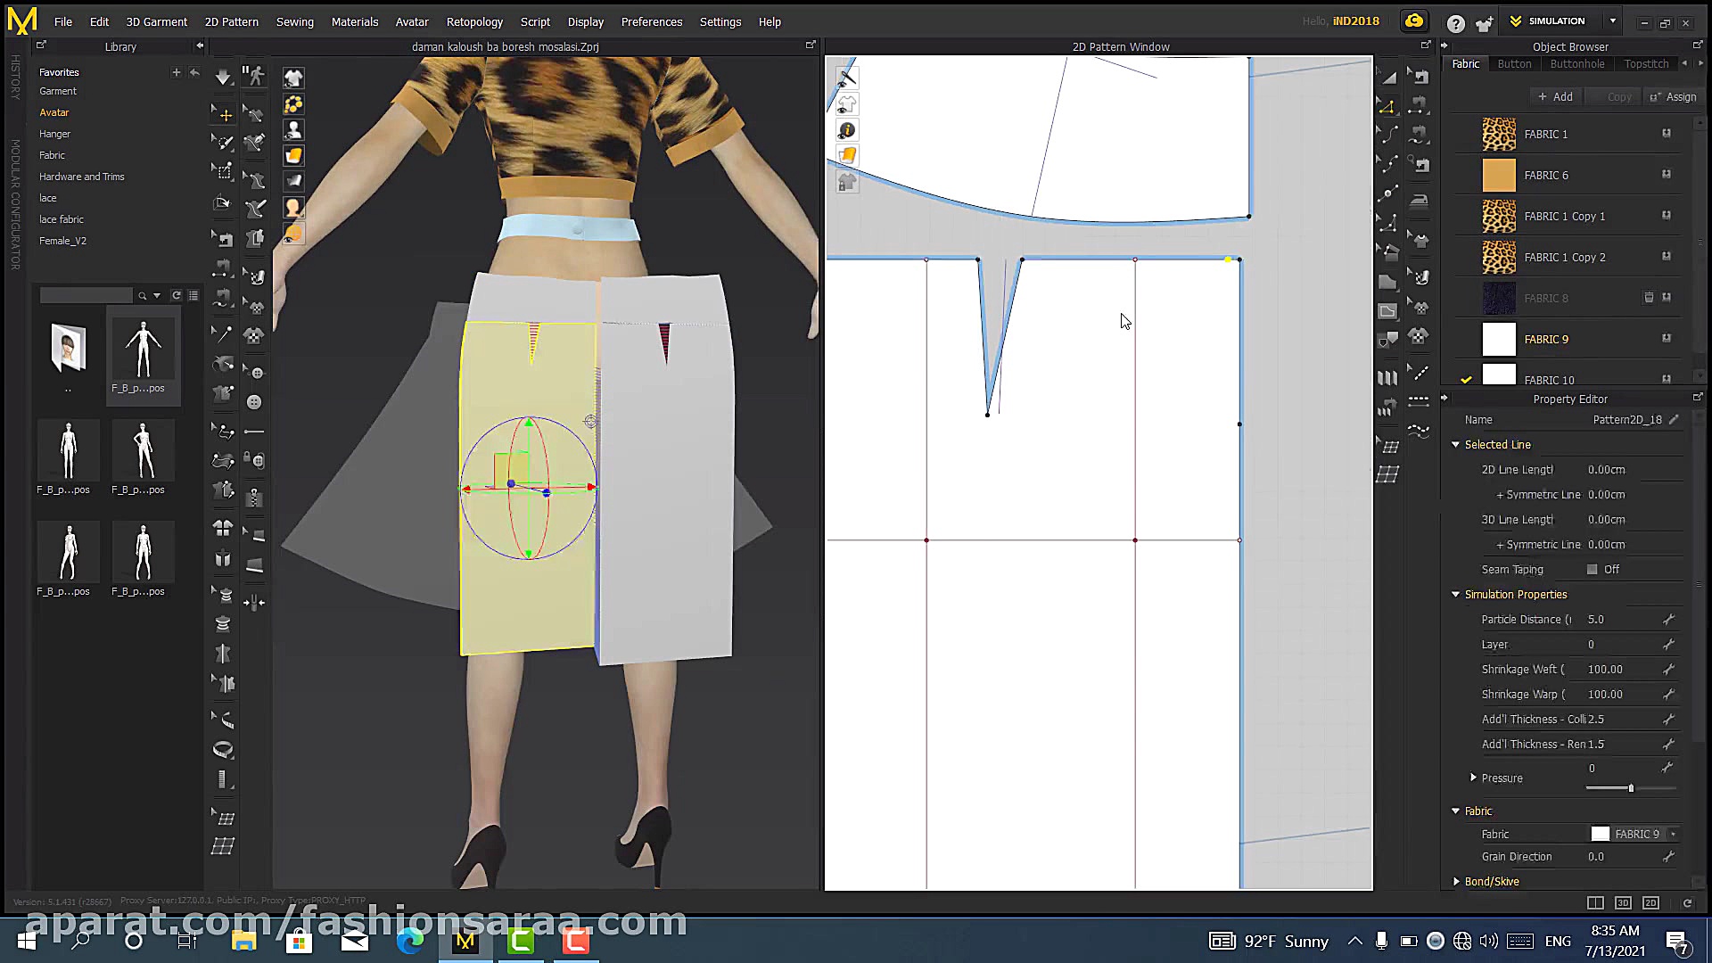Open the help question mark icon
Image resolution: width=1712 pixels, height=963 pixels.
click(x=1455, y=23)
